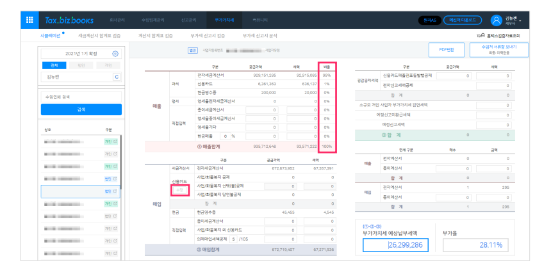551x279 pixels.
Task: Open external link icon on first client row
Action: click(x=115, y=142)
